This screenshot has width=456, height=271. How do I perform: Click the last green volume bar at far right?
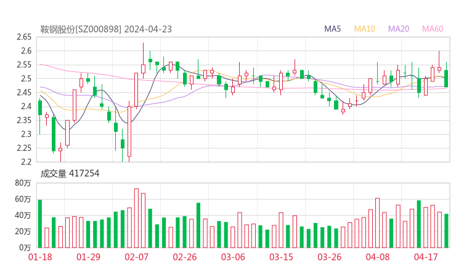tap(446, 231)
